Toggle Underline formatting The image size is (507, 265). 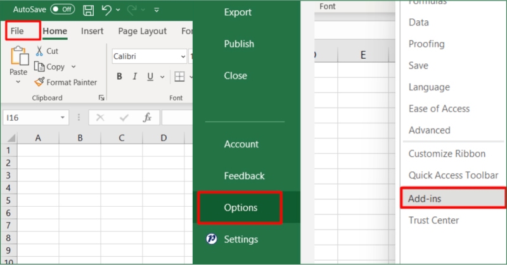click(150, 77)
